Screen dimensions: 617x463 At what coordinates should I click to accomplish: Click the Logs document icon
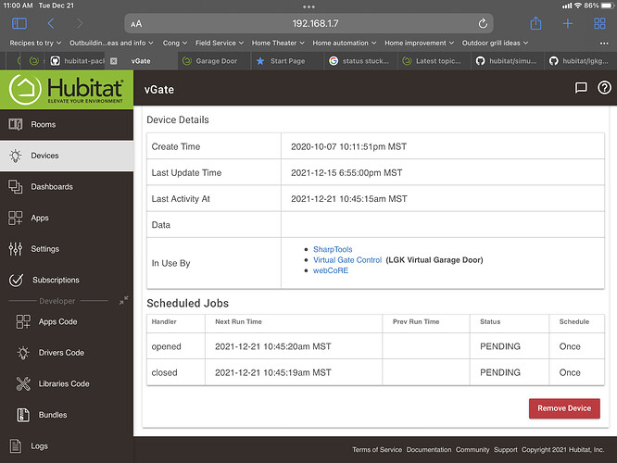pos(16,445)
